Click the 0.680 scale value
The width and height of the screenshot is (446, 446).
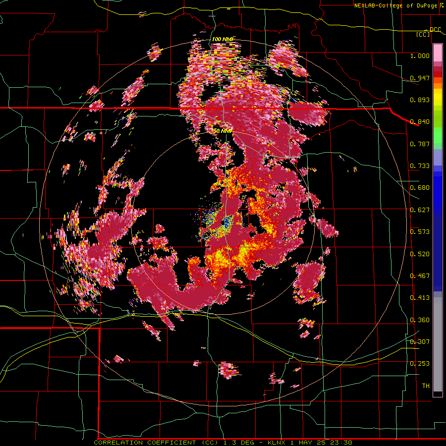point(420,188)
